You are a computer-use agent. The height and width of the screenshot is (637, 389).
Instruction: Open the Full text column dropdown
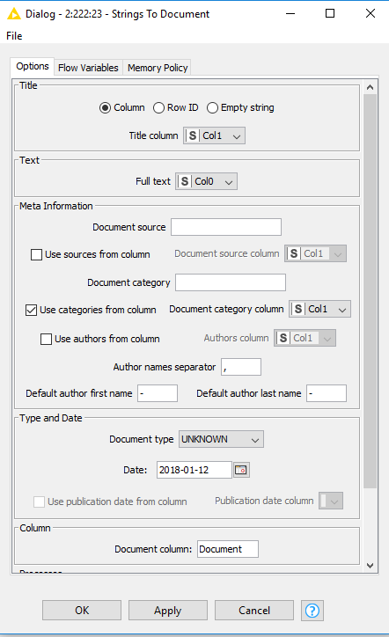coord(207,181)
